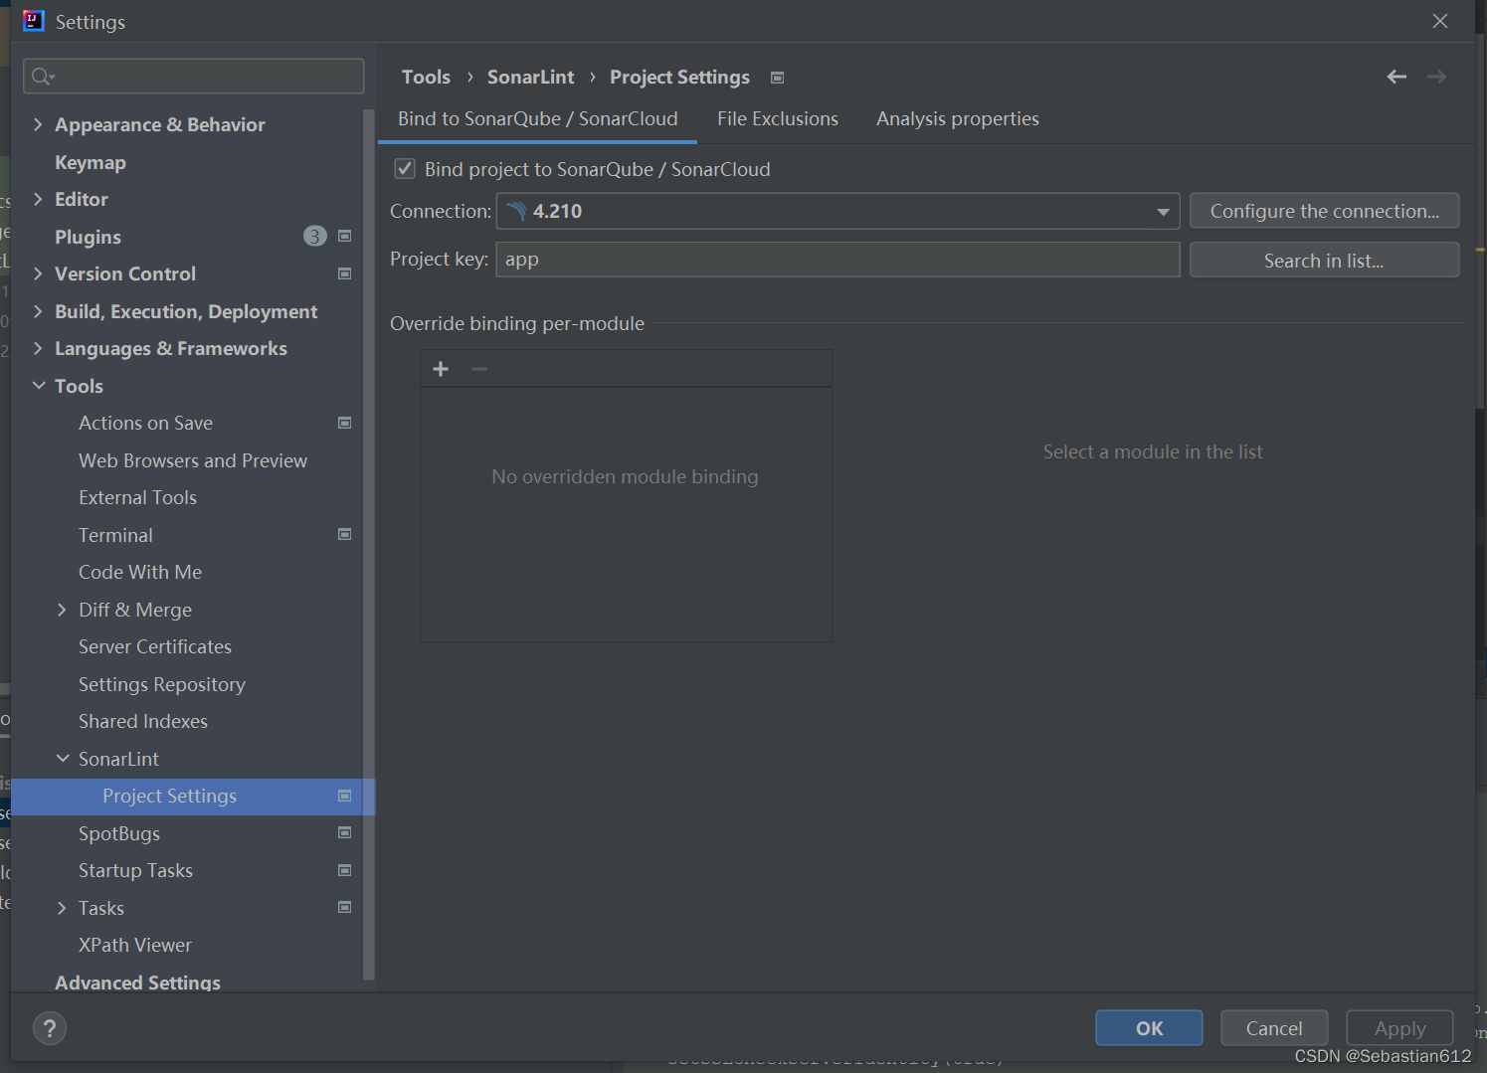Click Tools in the breadcrumb

pyautogui.click(x=426, y=77)
